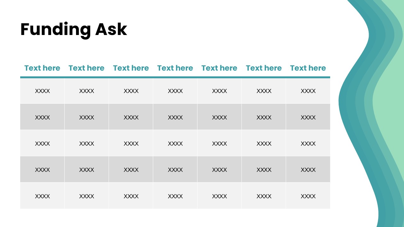Viewport: 404px width, 227px height.
Task: Select the fourth row's last column XXXX cell
Action: [x=308, y=170]
